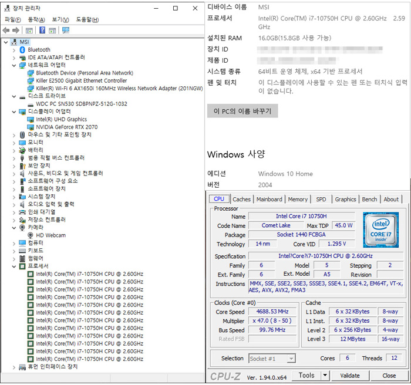Collapse the 카메라 category
This screenshot has width=411, height=385.
14,228
